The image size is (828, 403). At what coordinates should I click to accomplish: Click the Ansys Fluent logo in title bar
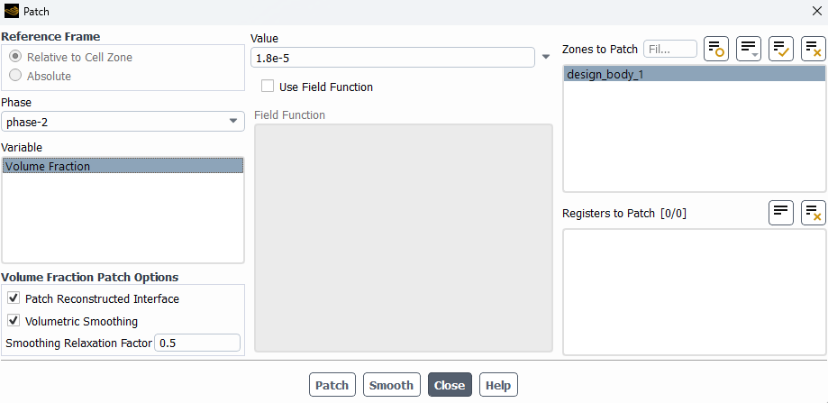(11, 11)
